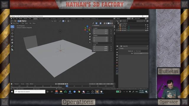Viewport: 189px width, 106px height.
Task: Click the empty Size value field
Action: pos(141,53)
